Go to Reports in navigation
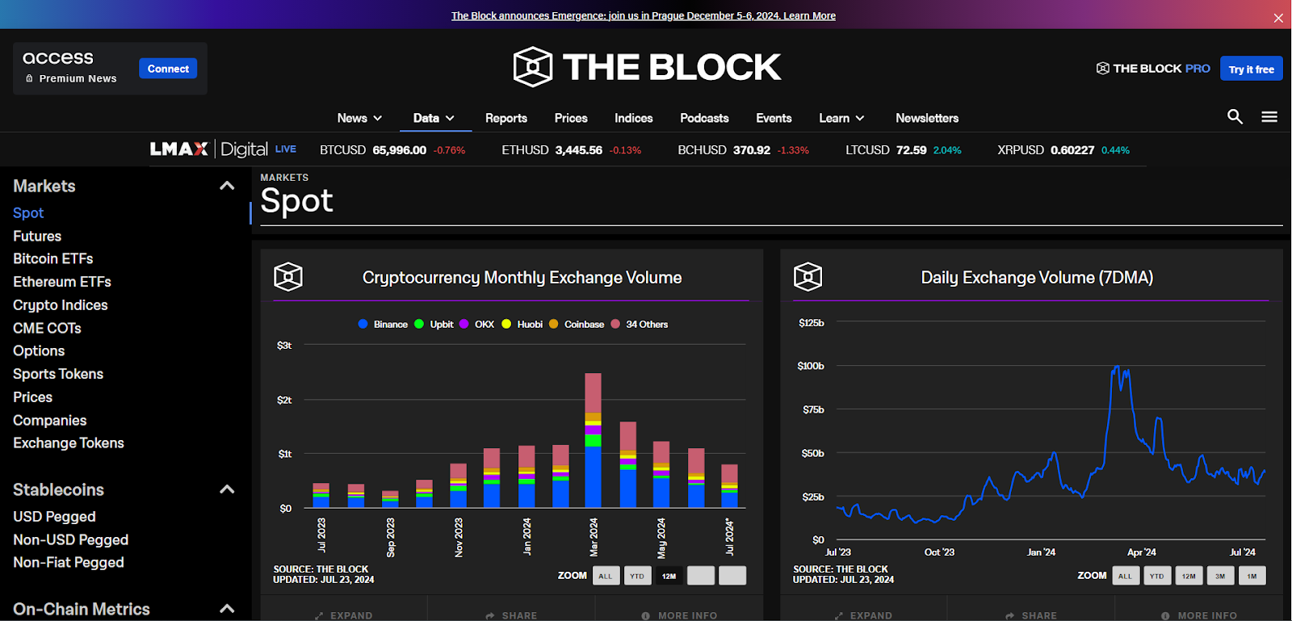The height and width of the screenshot is (621, 1292). 506,118
